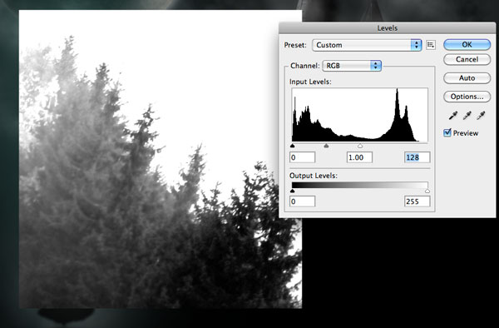Click the histogram display area
499x328 pixels.
[x=360, y=115]
